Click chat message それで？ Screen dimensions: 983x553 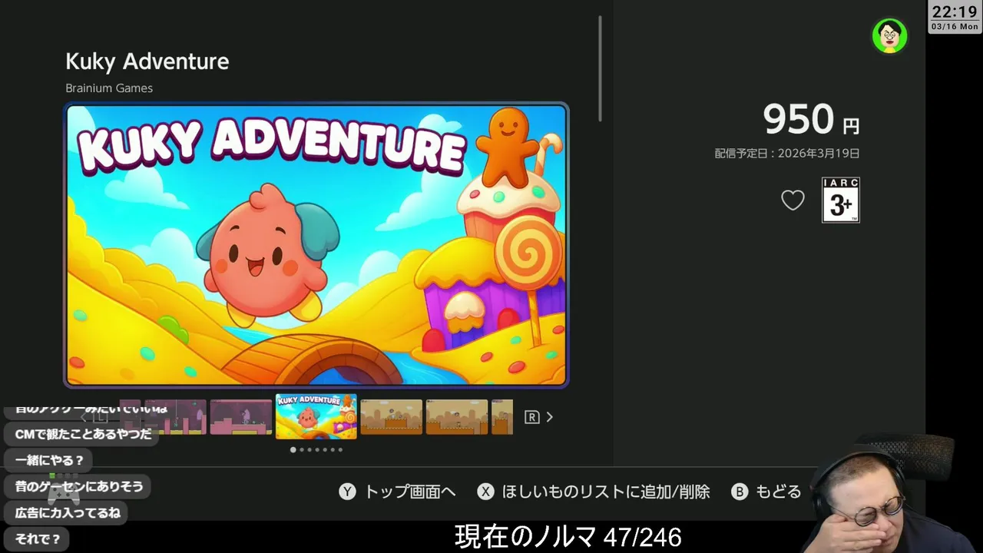click(38, 539)
